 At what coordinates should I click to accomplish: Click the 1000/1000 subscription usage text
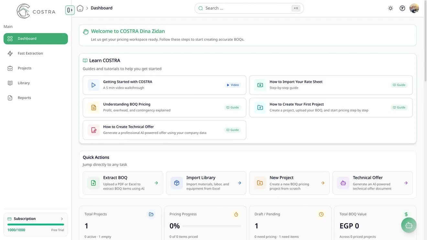pyautogui.click(x=16, y=230)
